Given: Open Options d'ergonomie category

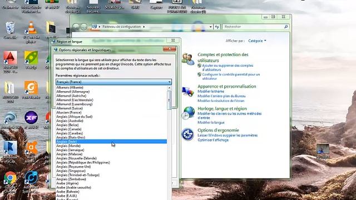Looking at the screenshot, I should tap(218, 130).
